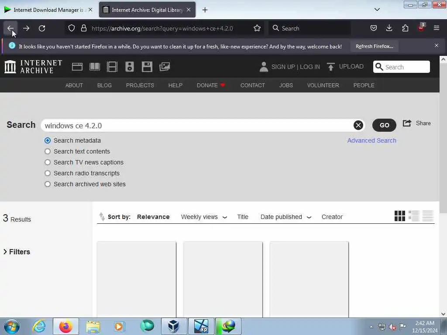Open the BLOG nav item
447x335 pixels.
point(104,85)
